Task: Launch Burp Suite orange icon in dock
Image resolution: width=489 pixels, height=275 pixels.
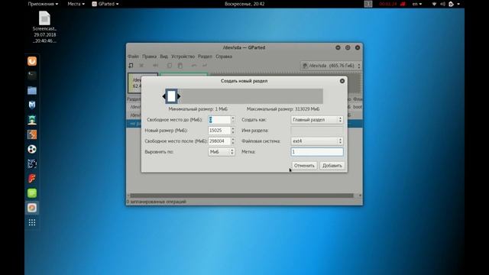Action: pyautogui.click(x=32, y=134)
